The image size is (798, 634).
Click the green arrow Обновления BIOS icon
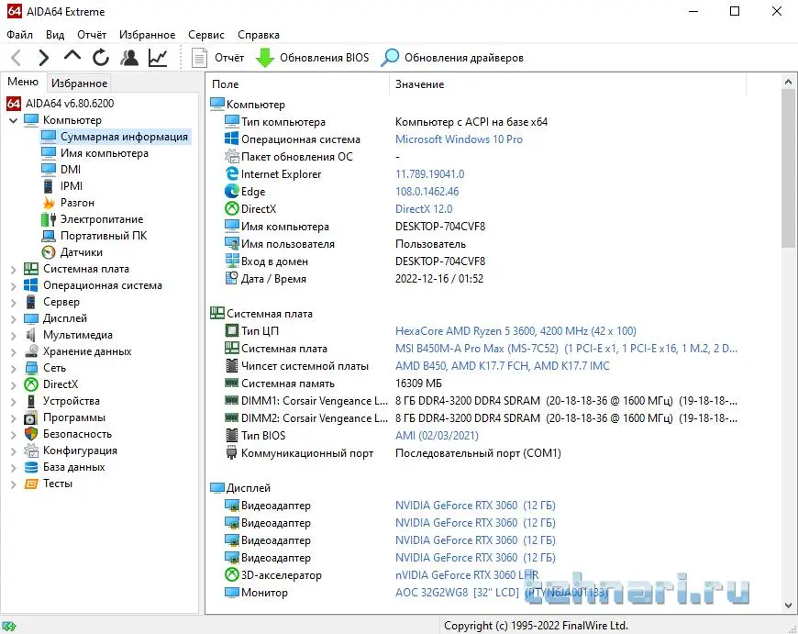click(x=265, y=58)
